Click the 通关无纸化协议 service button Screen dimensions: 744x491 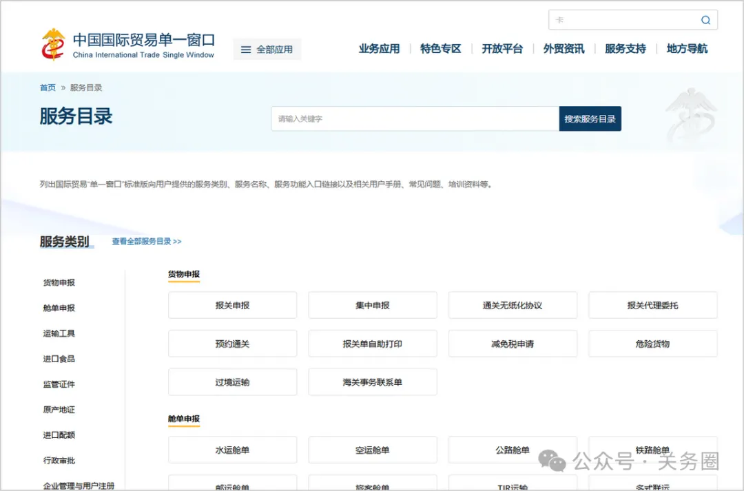[513, 305]
